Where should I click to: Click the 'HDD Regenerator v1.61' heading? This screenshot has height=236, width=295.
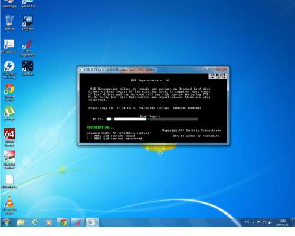pos(150,80)
